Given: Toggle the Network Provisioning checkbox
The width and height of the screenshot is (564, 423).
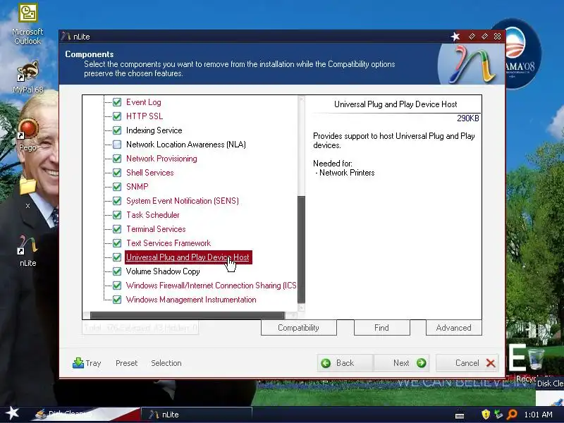Looking at the screenshot, I should [117, 159].
